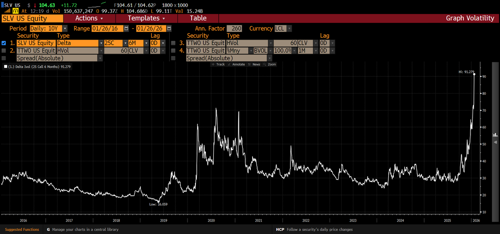Activate the Track crosshair tool
The image size is (500, 234).
click(x=218, y=64)
